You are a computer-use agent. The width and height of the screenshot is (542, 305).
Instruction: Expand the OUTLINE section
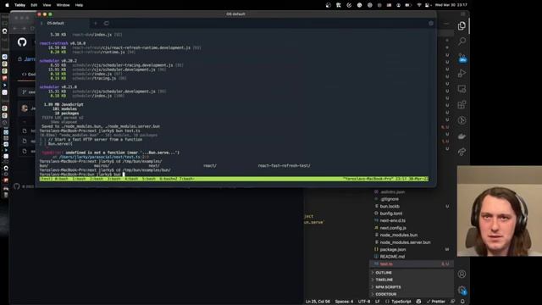pos(412,273)
